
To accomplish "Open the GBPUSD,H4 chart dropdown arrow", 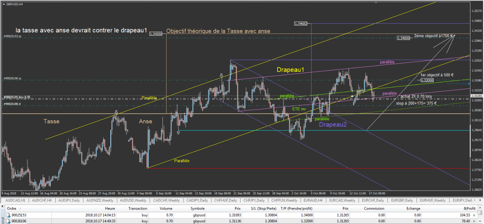I will pos(4,4).
